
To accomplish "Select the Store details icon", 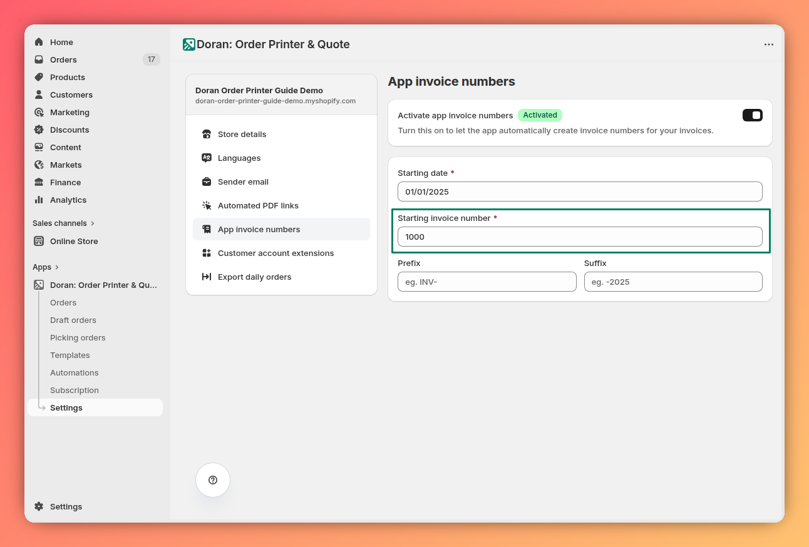I will coord(207,134).
